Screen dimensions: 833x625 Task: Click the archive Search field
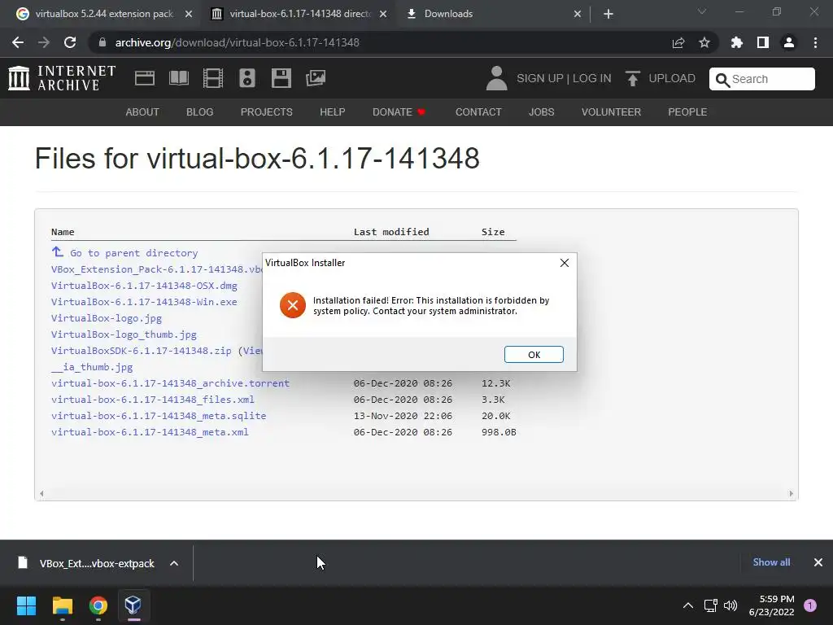[761, 79]
